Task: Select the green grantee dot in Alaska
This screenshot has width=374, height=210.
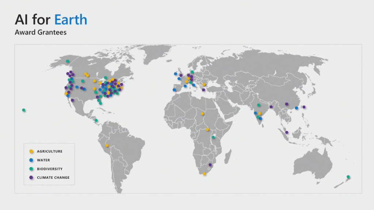Action: (68, 61)
